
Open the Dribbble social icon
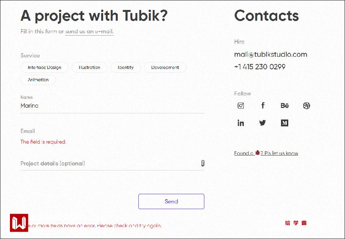tap(306, 106)
